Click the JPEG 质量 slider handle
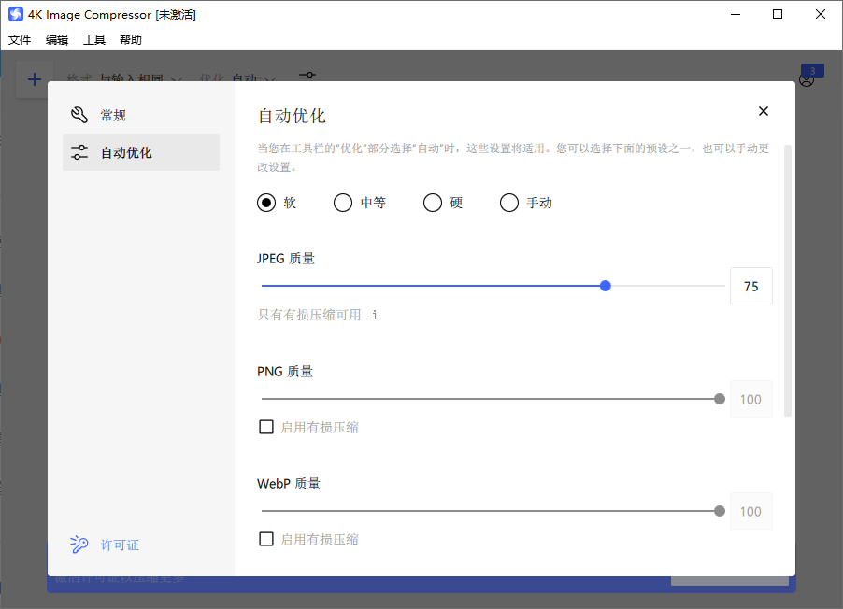Screen dimensions: 843x609 [x=606, y=286]
